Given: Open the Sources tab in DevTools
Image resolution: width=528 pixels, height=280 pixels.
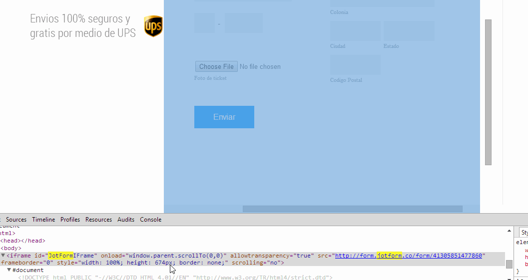Looking at the screenshot, I should (16, 220).
